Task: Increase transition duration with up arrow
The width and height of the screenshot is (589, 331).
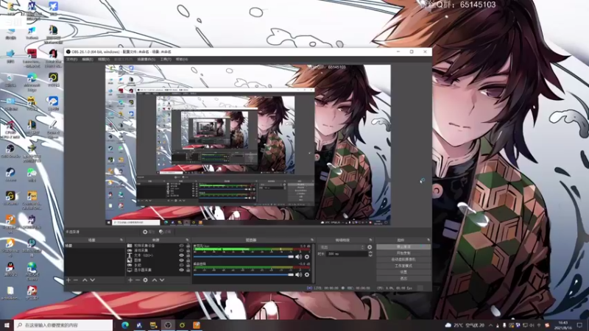Action: pyautogui.click(x=370, y=252)
